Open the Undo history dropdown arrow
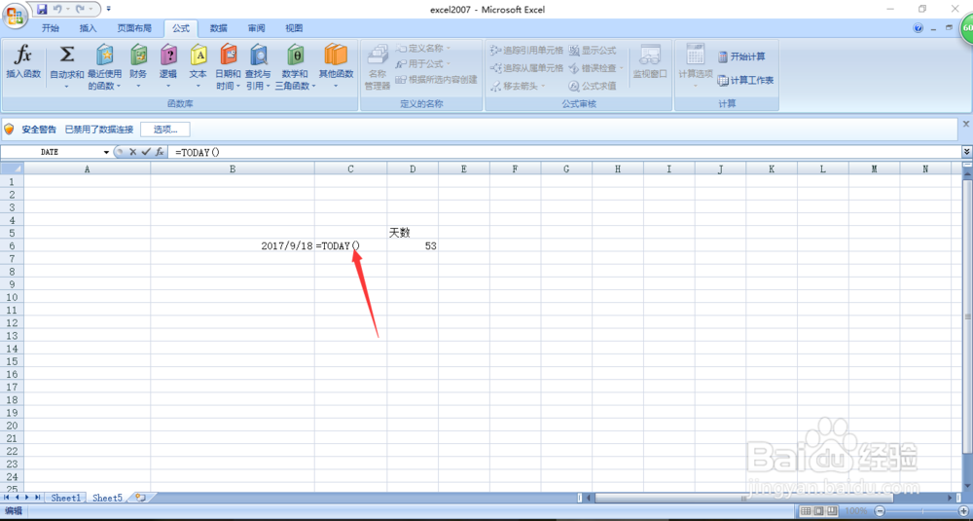Viewport: 973px width, 521px height. (67, 10)
